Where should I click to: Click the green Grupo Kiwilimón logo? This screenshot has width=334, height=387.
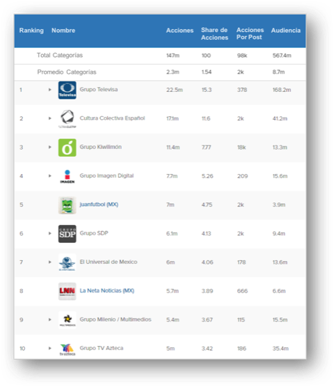point(67,148)
